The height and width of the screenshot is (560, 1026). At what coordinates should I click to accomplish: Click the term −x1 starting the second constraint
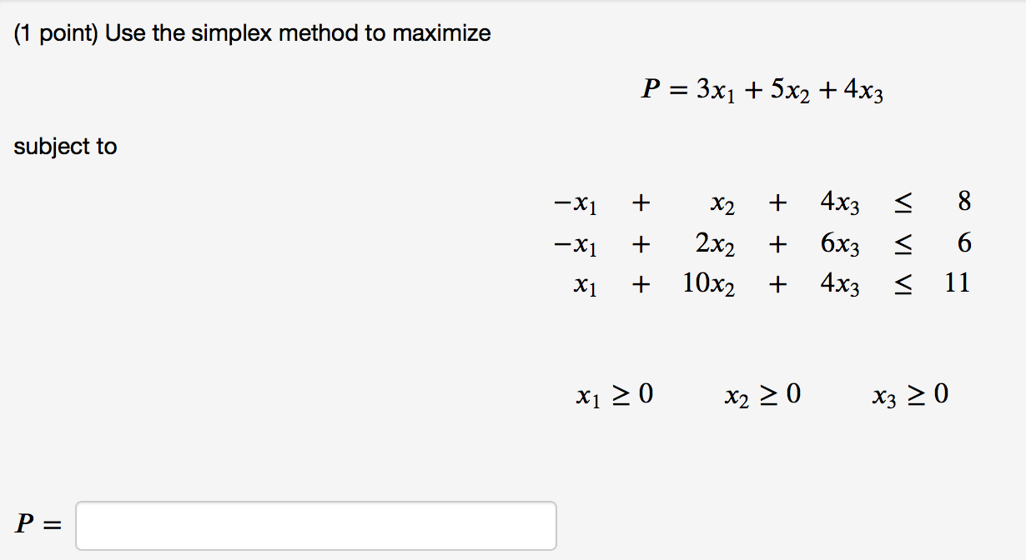pos(576,242)
